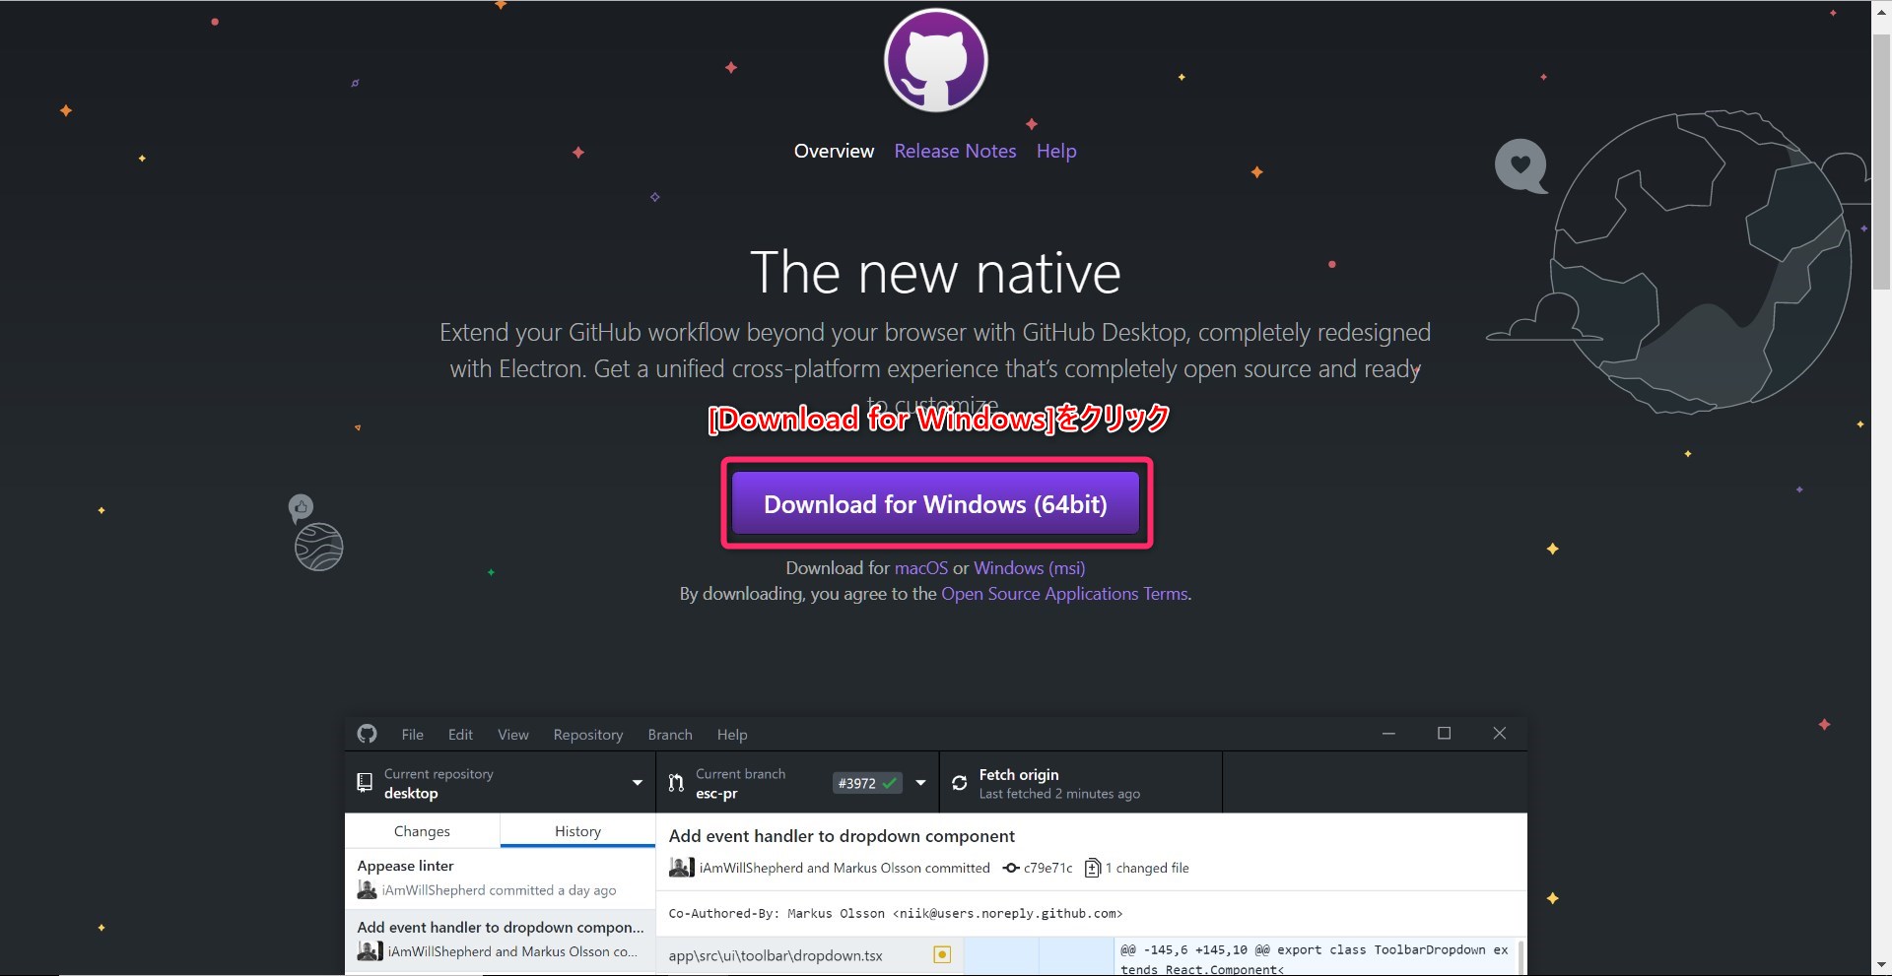Click the Windows (msi) download link

pyautogui.click(x=1029, y=568)
